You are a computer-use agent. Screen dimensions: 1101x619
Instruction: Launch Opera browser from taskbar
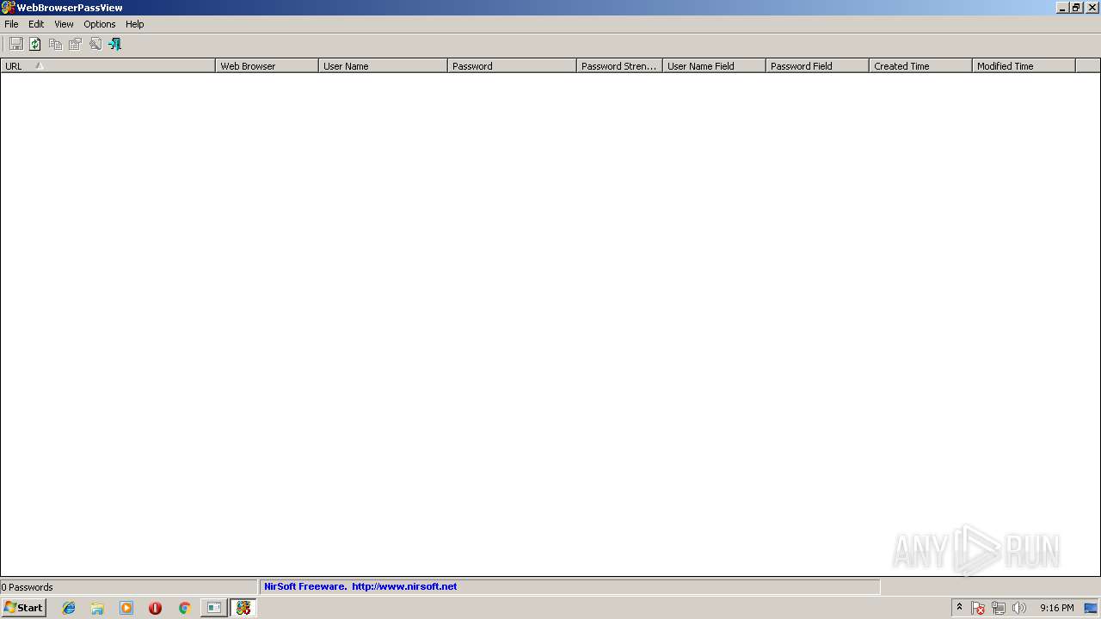[x=155, y=608]
